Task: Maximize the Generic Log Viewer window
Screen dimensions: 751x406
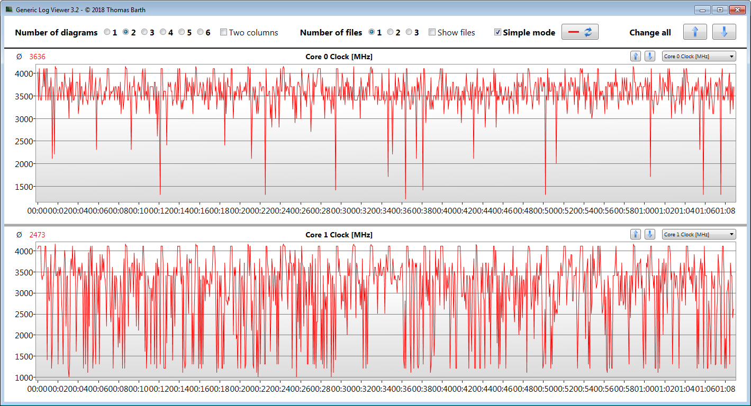Action: pos(719,10)
